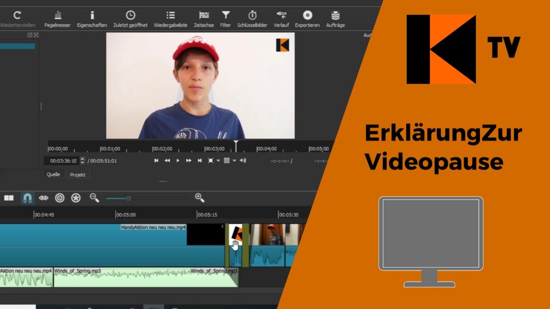
Task: Toggle ripple edit target icon
Action: click(x=60, y=198)
